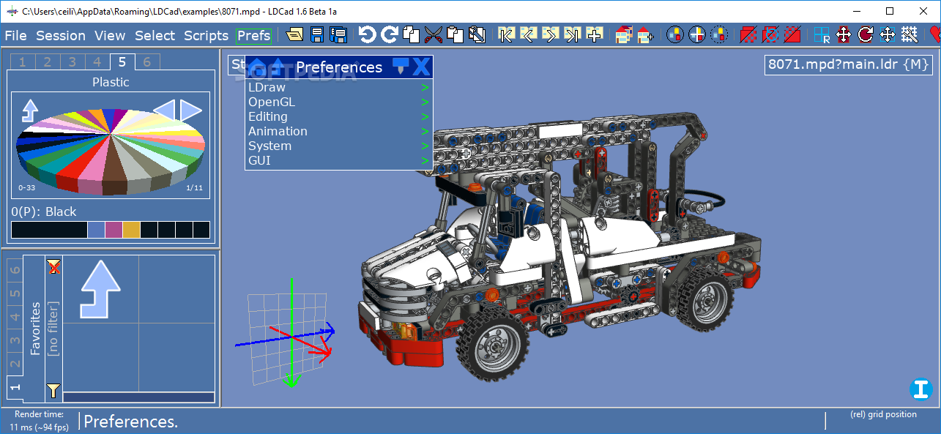Click the blue grid R reset icon
Screen dimensions: 941x434
pyautogui.click(x=822, y=34)
